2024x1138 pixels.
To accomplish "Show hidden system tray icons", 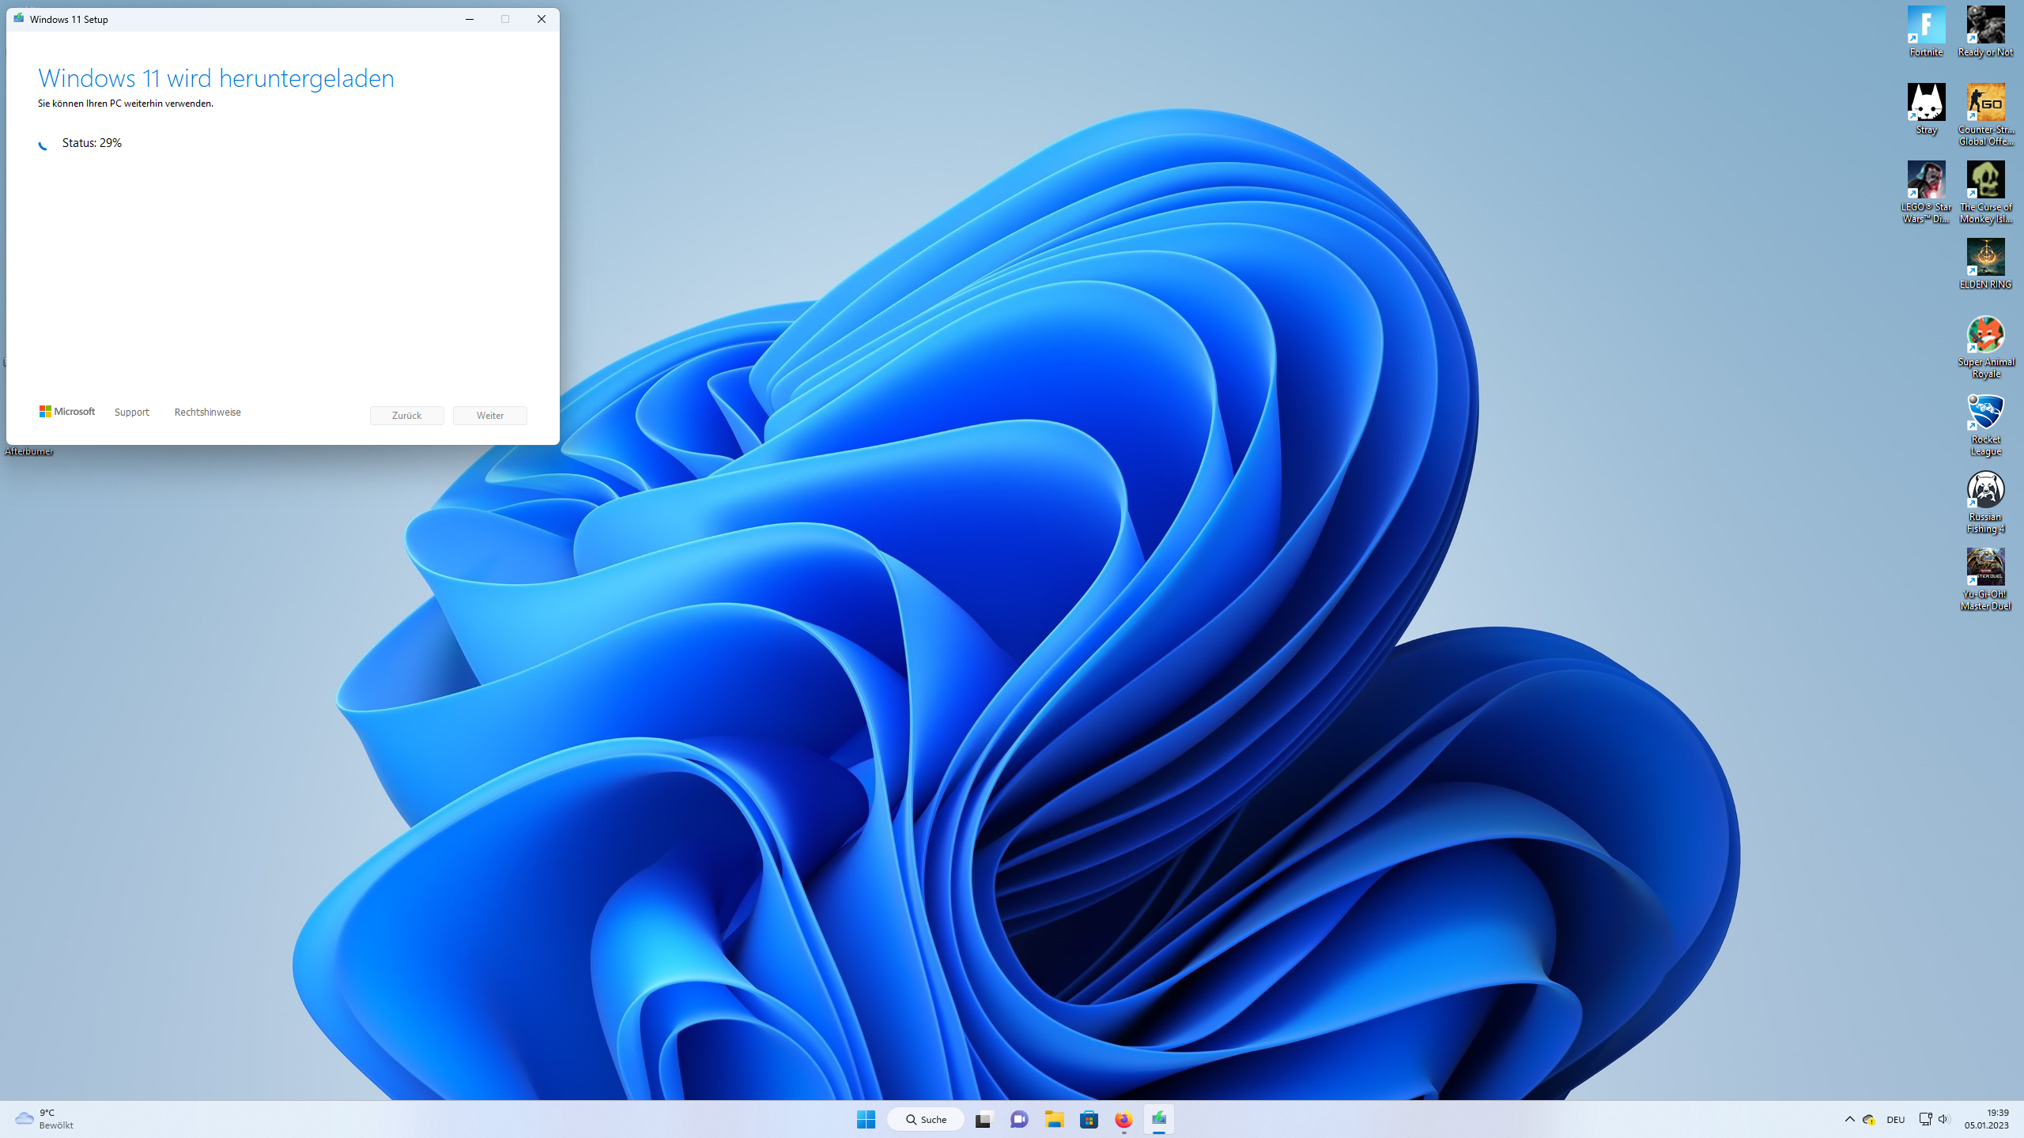I will pos(1849,1119).
